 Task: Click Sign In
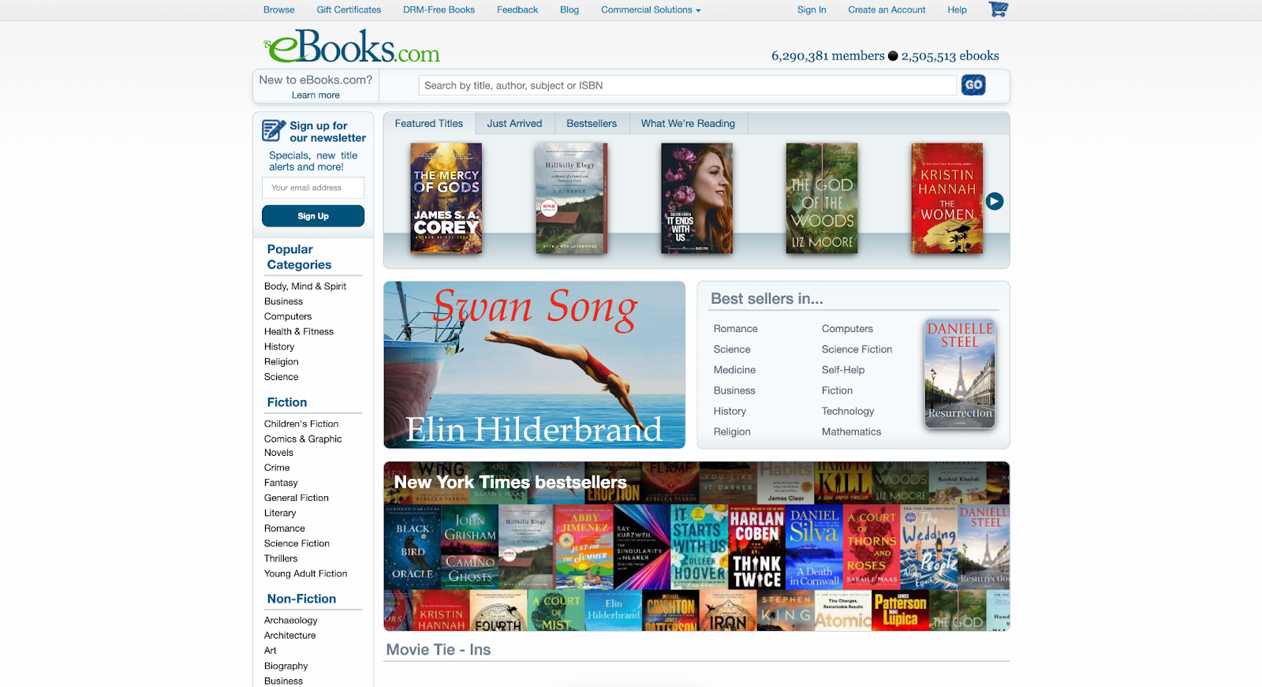[812, 9]
